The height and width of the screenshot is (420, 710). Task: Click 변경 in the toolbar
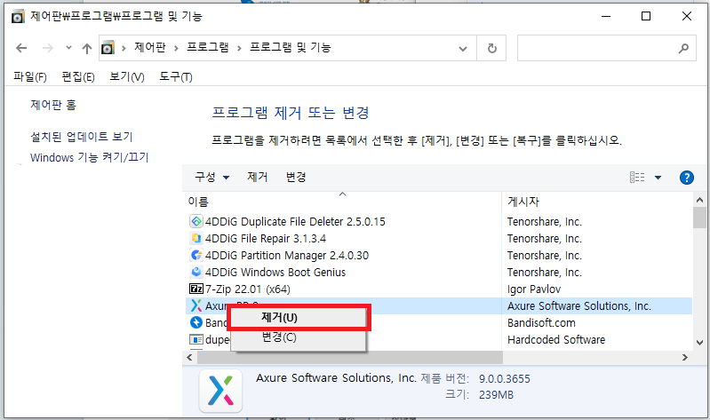(x=296, y=177)
